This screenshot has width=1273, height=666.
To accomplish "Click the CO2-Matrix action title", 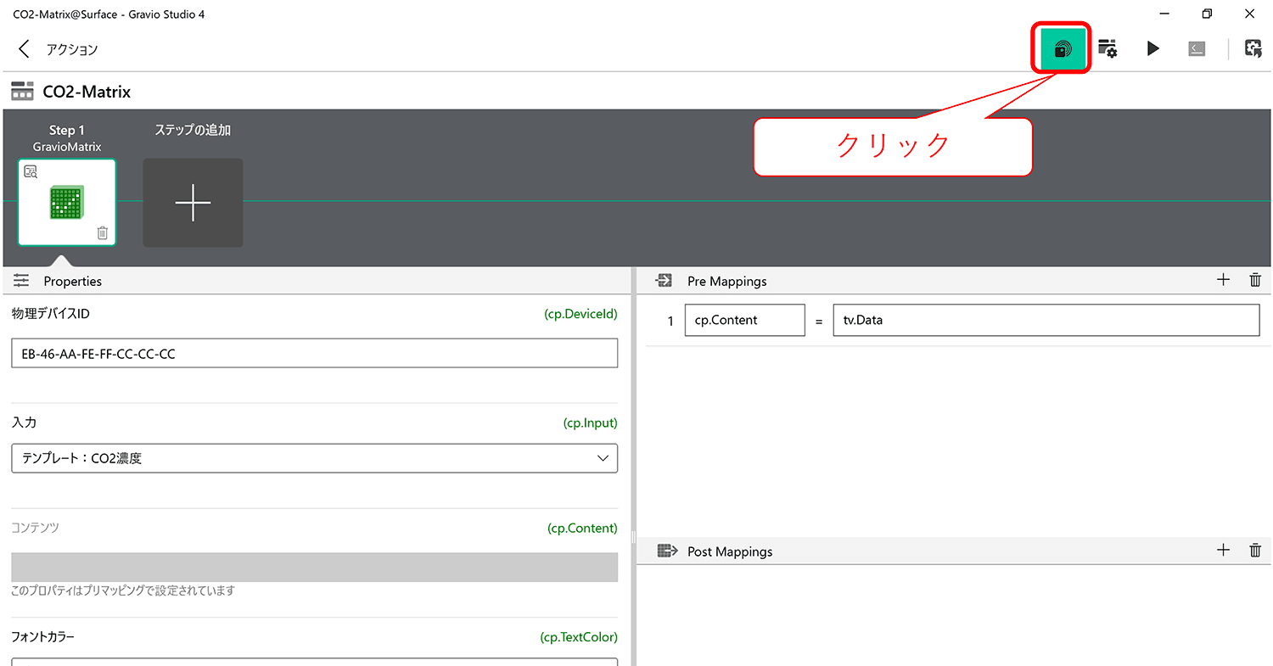I will pos(87,92).
